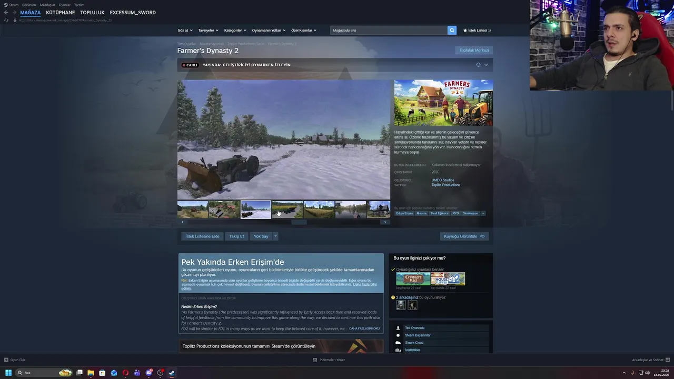Open File Explorer from the taskbar
The height and width of the screenshot is (379, 674).
[91, 373]
